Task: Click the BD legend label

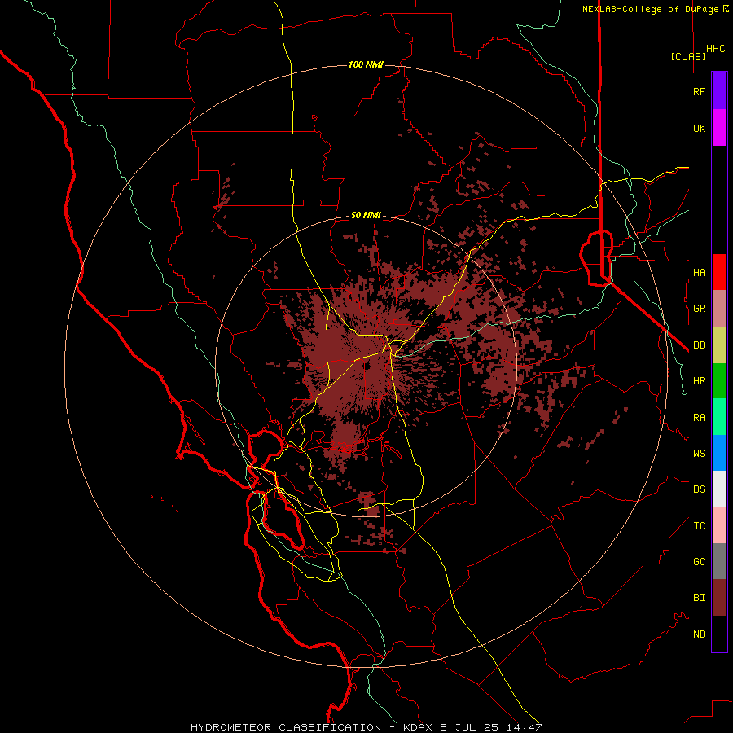Action: 700,345
